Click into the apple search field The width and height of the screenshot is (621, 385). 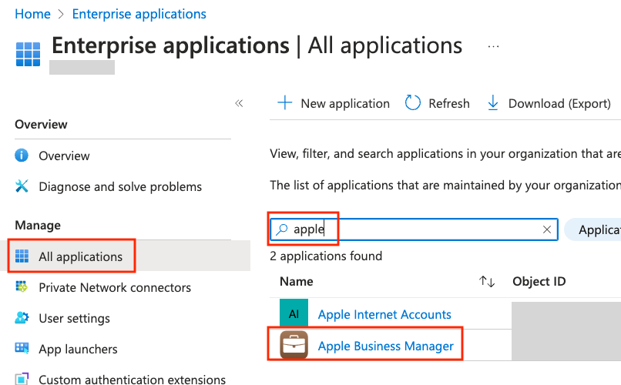[416, 229]
